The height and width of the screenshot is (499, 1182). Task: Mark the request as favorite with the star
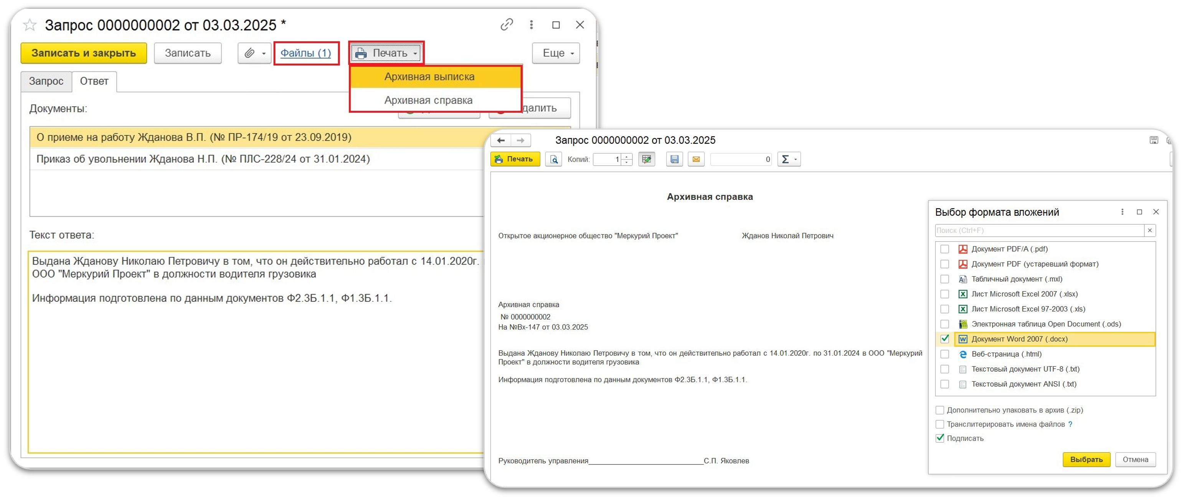(30, 25)
